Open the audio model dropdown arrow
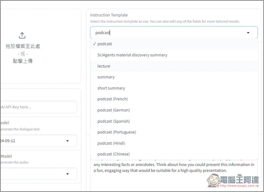This screenshot has height=192, width=264. (68, 174)
